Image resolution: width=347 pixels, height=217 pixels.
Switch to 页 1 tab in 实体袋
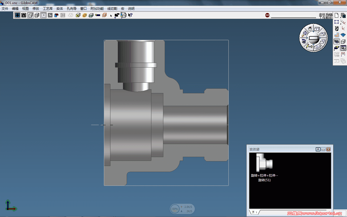coord(254,212)
